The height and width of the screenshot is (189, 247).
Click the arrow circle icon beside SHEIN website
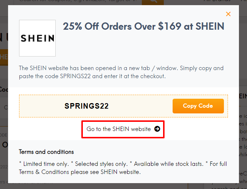(157, 129)
